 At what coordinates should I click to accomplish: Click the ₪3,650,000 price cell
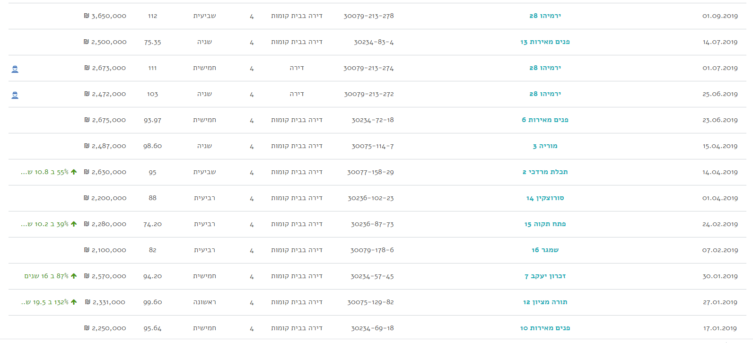pyautogui.click(x=105, y=16)
